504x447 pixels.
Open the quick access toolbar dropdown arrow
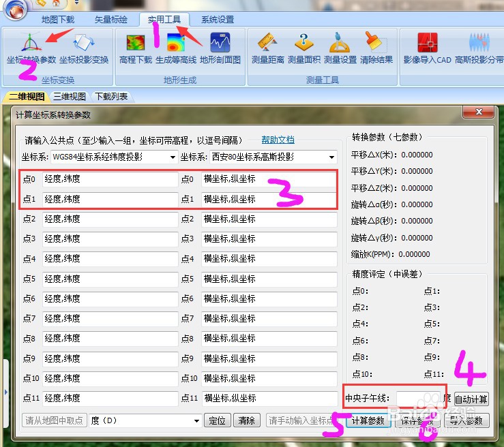tap(76, 3)
